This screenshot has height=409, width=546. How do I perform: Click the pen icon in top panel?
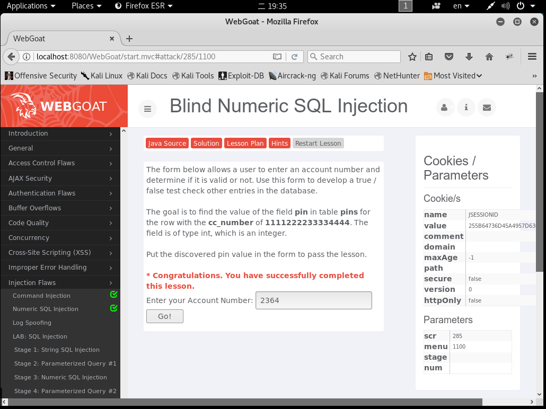point(490,6)
